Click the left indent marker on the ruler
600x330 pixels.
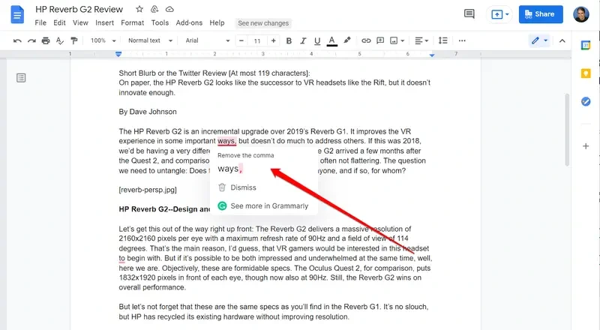point(118,54)
